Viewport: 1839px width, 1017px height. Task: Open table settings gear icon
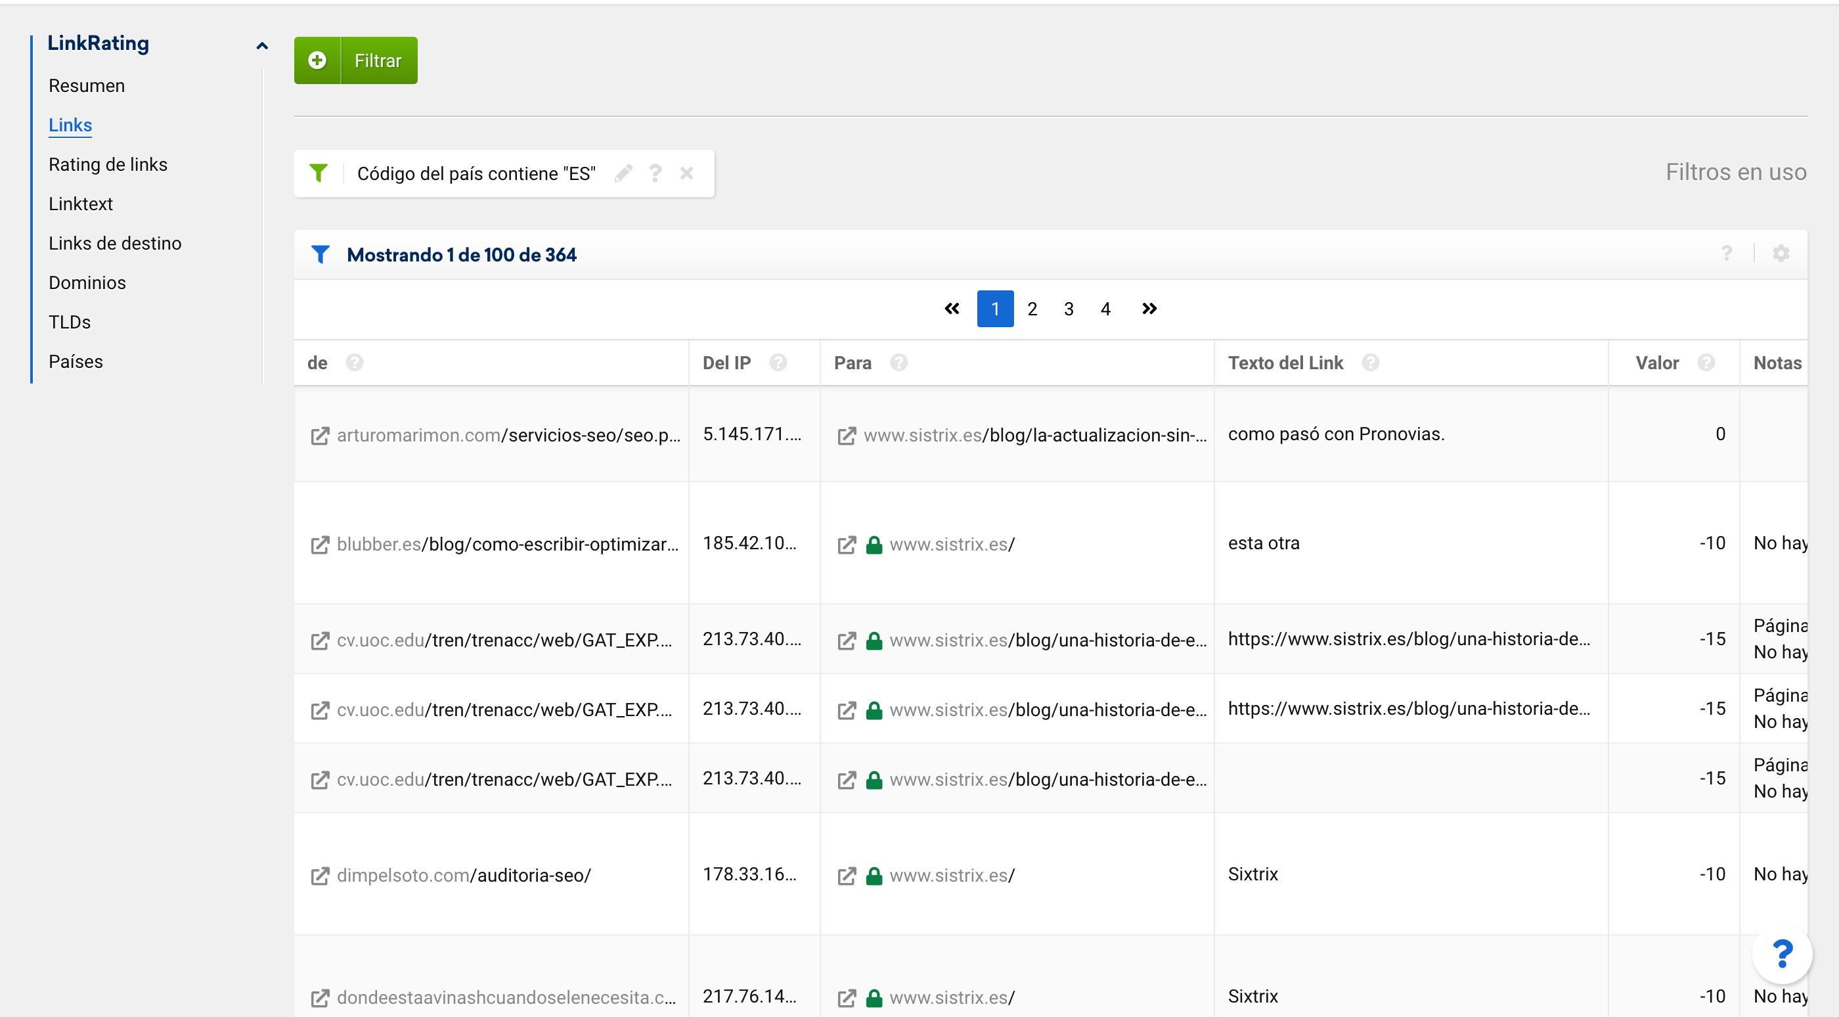tap(1781, 254)
